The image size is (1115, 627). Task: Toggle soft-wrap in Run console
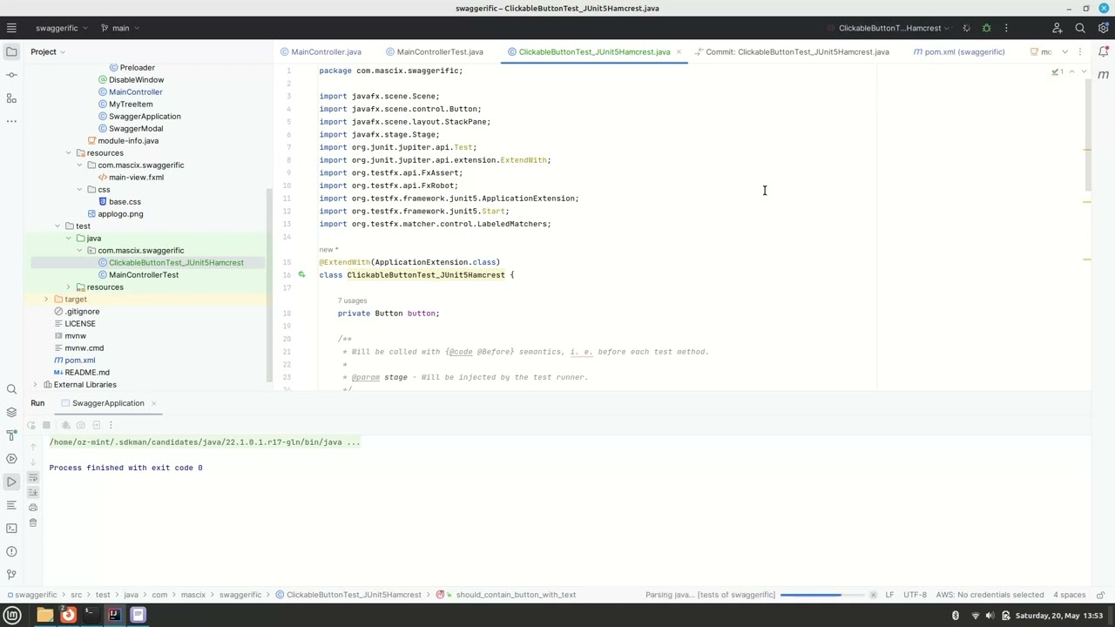tap(33, 477)
